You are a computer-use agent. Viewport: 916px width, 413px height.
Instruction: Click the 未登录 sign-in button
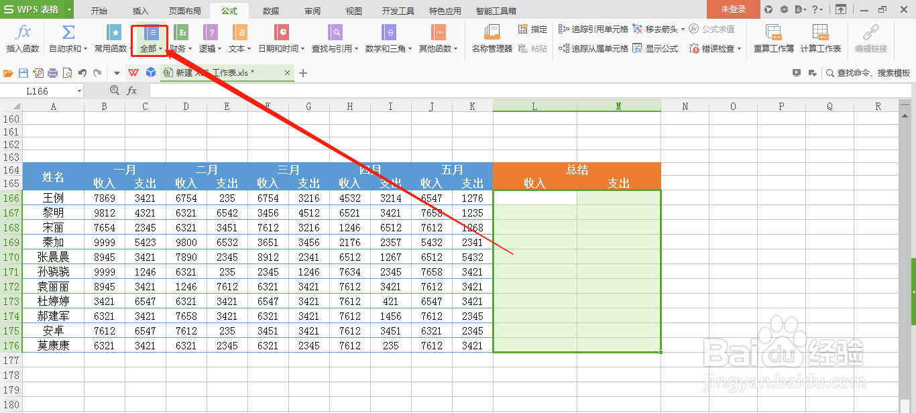pyautogui.click(x=733, y=9)
